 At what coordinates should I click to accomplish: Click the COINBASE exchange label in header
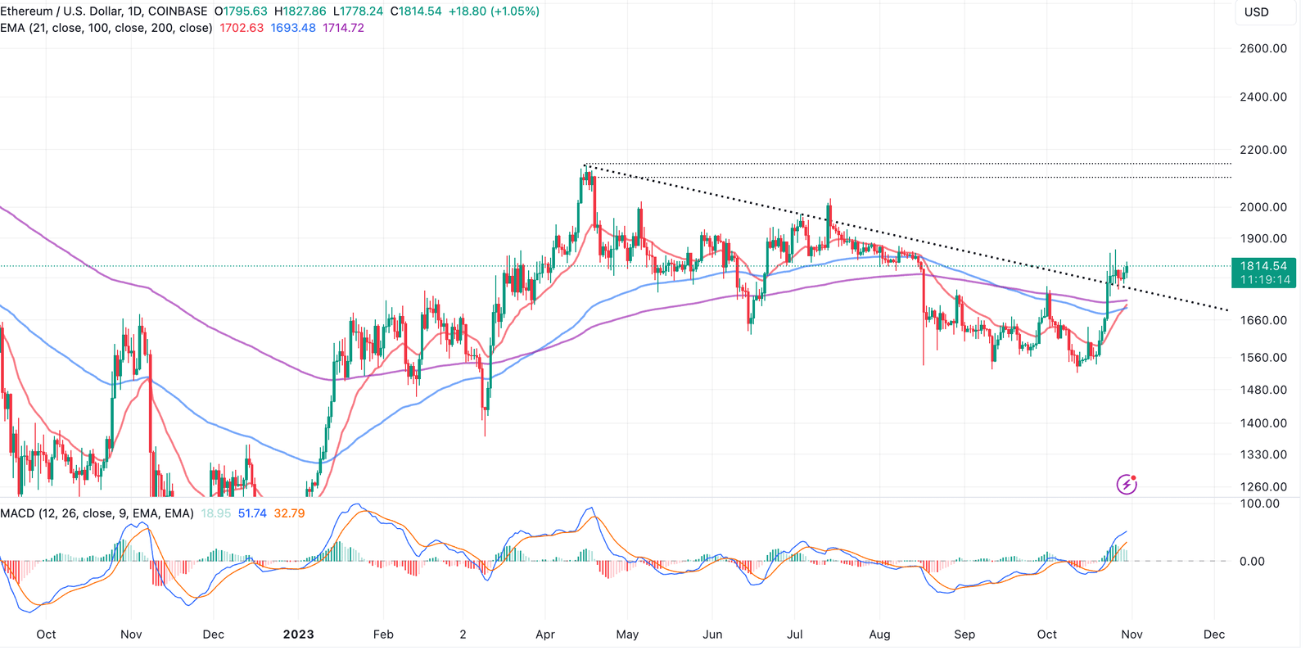point(178,11)
